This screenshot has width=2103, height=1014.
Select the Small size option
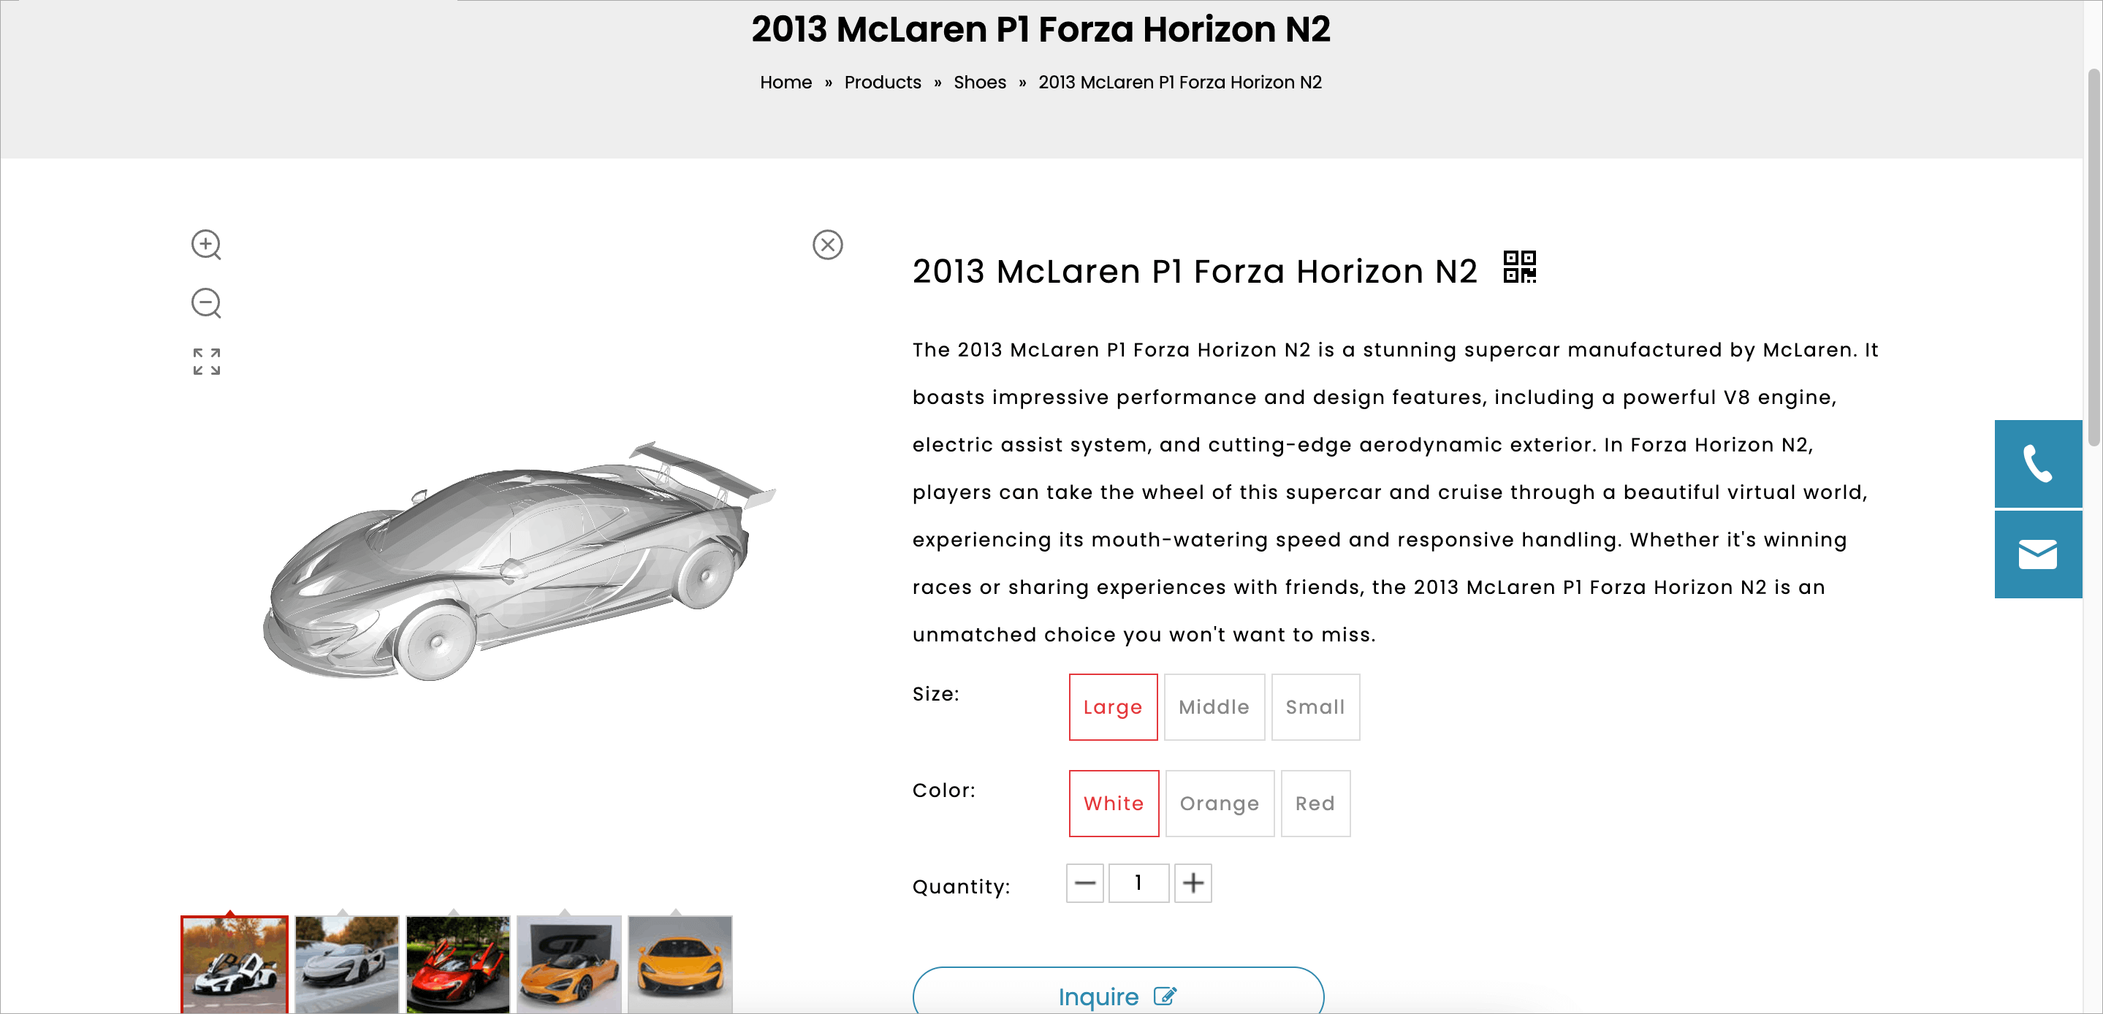pos(1315,707)
